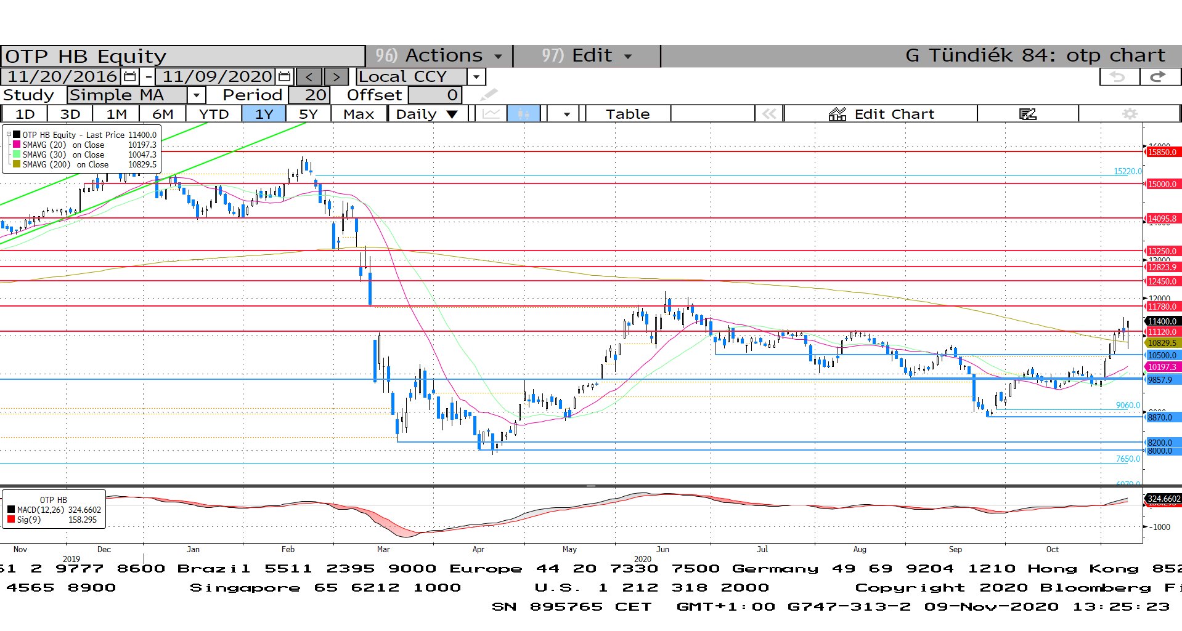
Task: Click the OTP HB Equity security field
Action: pyautogui.click(x=182, y=56)
